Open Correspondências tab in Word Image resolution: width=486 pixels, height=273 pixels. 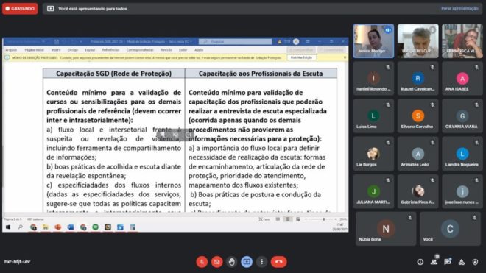140,49
